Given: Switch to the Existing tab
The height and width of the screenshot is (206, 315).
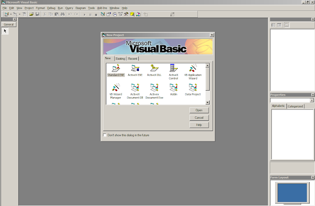Looking at the screenshot, I should click(120, 59).
